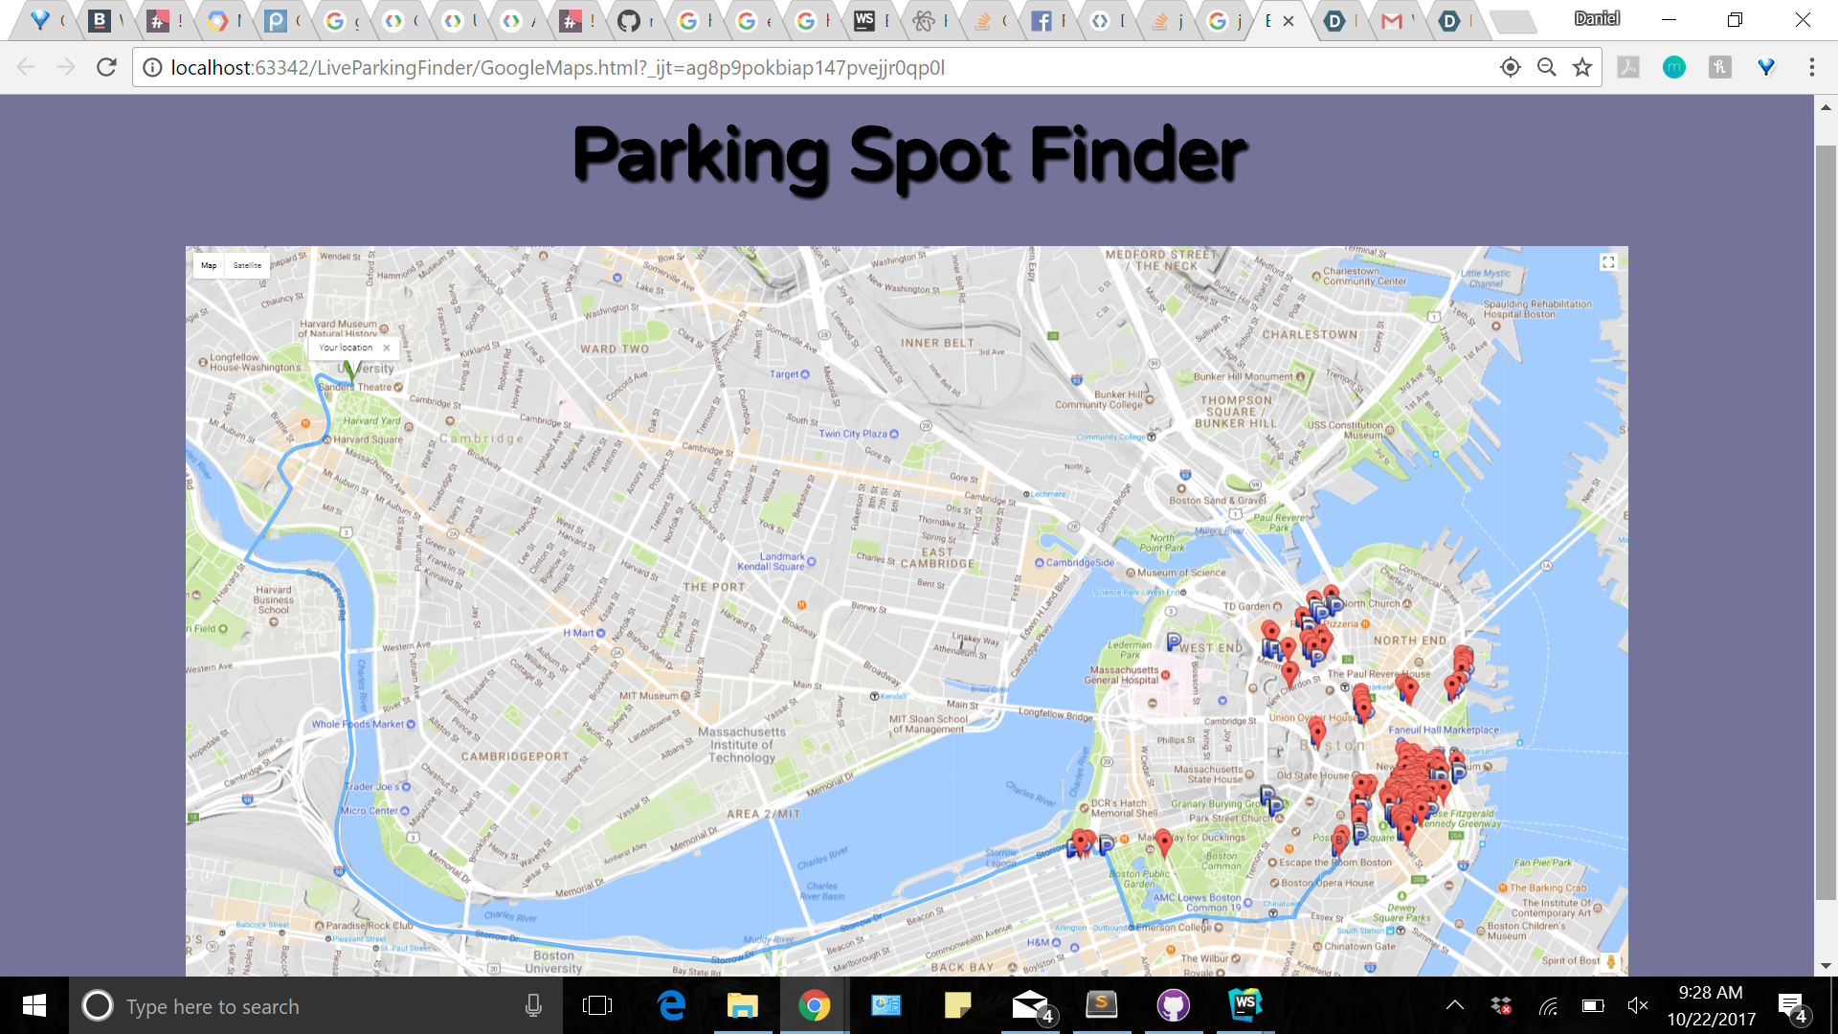Open GitHub Desktop from taskbar

(1173, 1005)
